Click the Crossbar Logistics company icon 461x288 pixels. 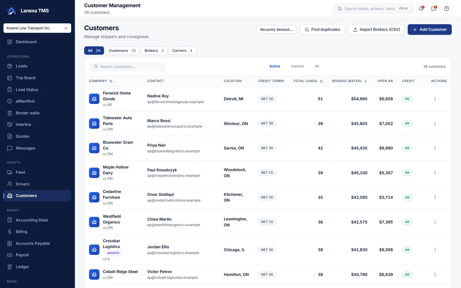(94, 250)
